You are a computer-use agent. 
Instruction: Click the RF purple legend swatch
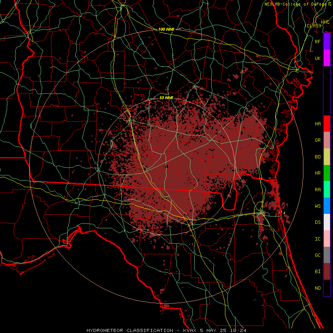(x=327, y=41)
